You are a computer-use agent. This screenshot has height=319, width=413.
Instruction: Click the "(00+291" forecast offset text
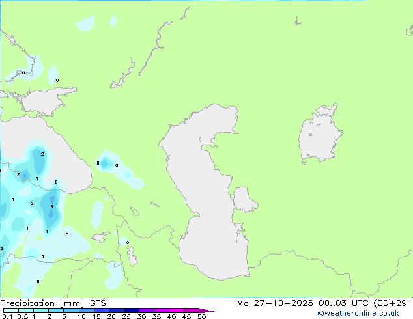[392, 303]
